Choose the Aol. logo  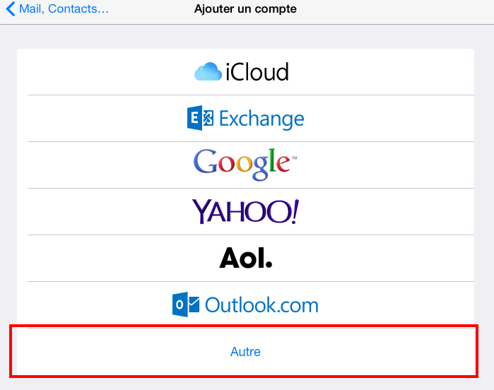[x=245, y=259]
